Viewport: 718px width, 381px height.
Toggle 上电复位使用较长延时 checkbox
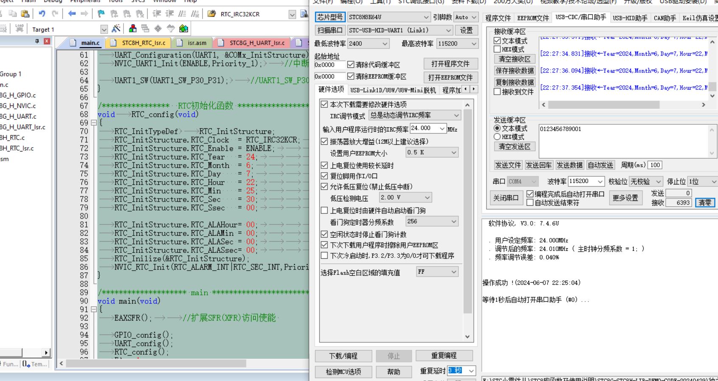(x=324, y=165)
